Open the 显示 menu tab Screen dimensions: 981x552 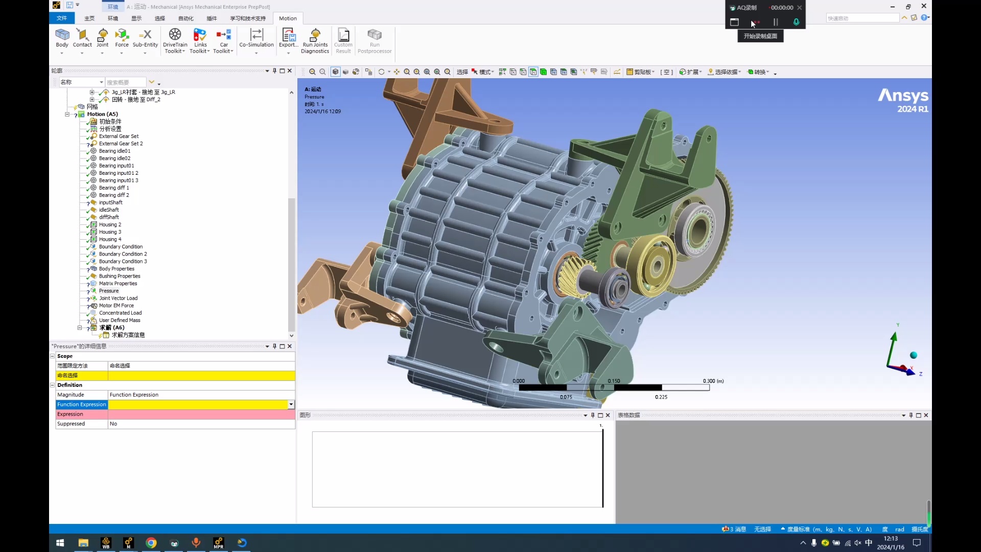click(135, 18)
